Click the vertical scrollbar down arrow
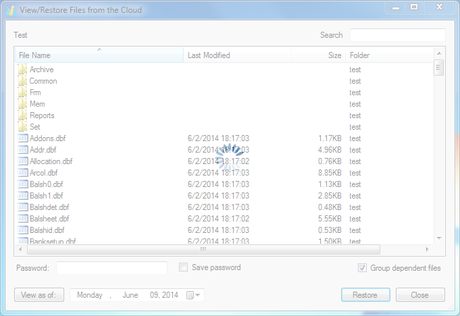The height and width of the screenshot is (316, 460). tap(439, 238)
